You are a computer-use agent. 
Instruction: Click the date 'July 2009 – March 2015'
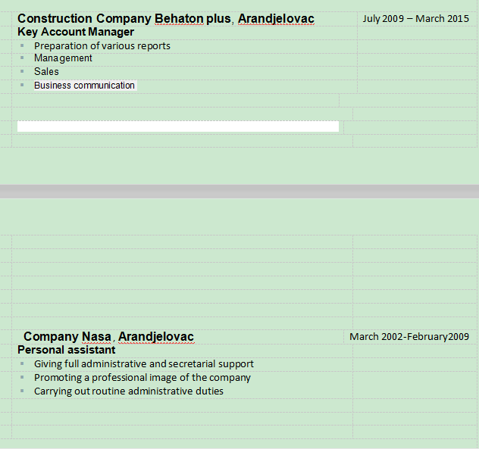coord(415,19)
